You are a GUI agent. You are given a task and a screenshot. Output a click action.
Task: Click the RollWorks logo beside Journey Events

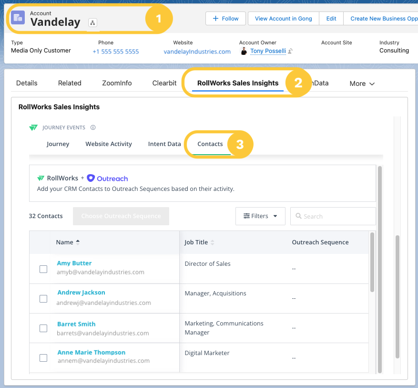(x=33, y=127)
